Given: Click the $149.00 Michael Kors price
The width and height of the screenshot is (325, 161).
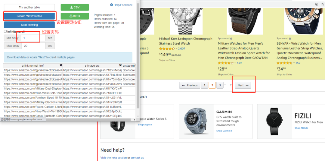Looking at the screenshot, I should point(165,55).
